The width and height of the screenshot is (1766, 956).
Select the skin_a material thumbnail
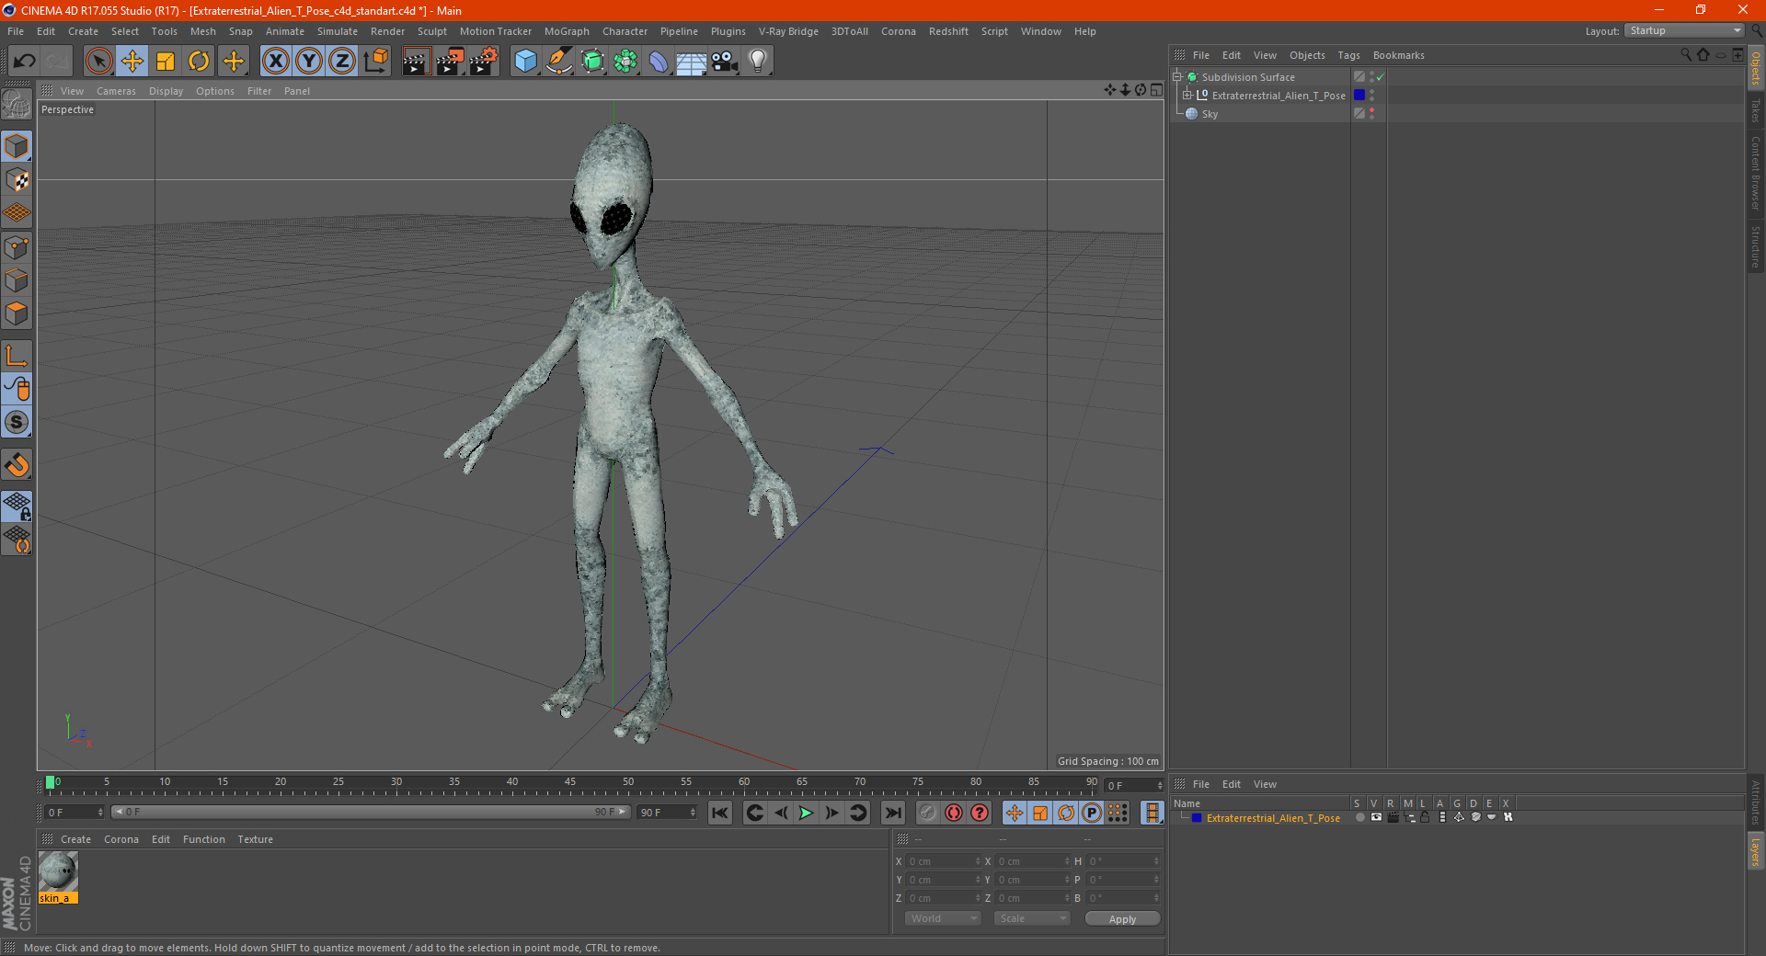(58, 872)
